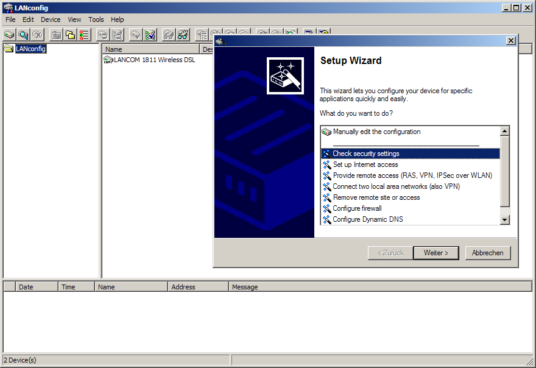Screen dimensions: 536x368
Task: Click the yellow folders toolbar icon
Action: coord(70,35)
